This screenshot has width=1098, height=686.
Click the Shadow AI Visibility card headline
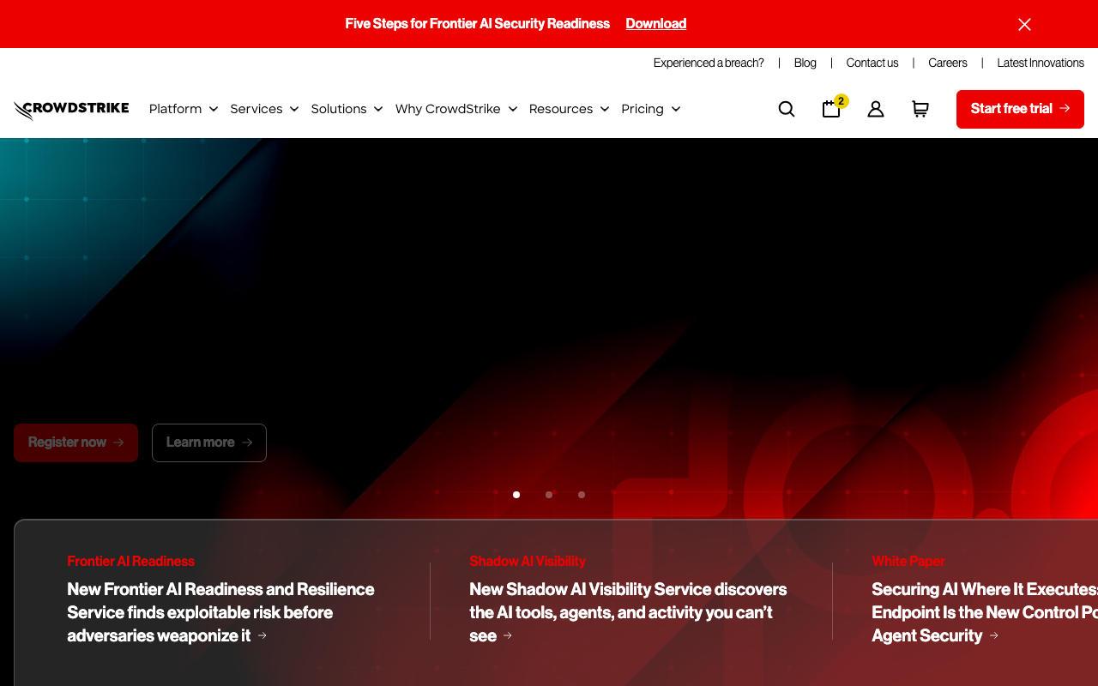(x=628, y=612)
